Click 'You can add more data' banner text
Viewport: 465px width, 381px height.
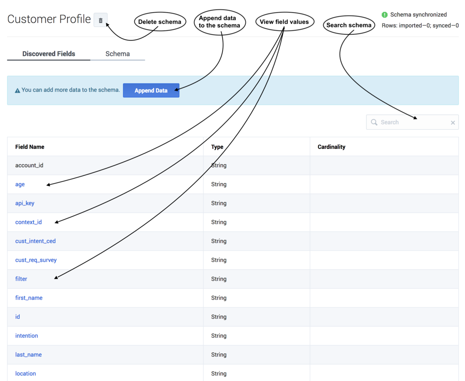[x=71, y=90]
